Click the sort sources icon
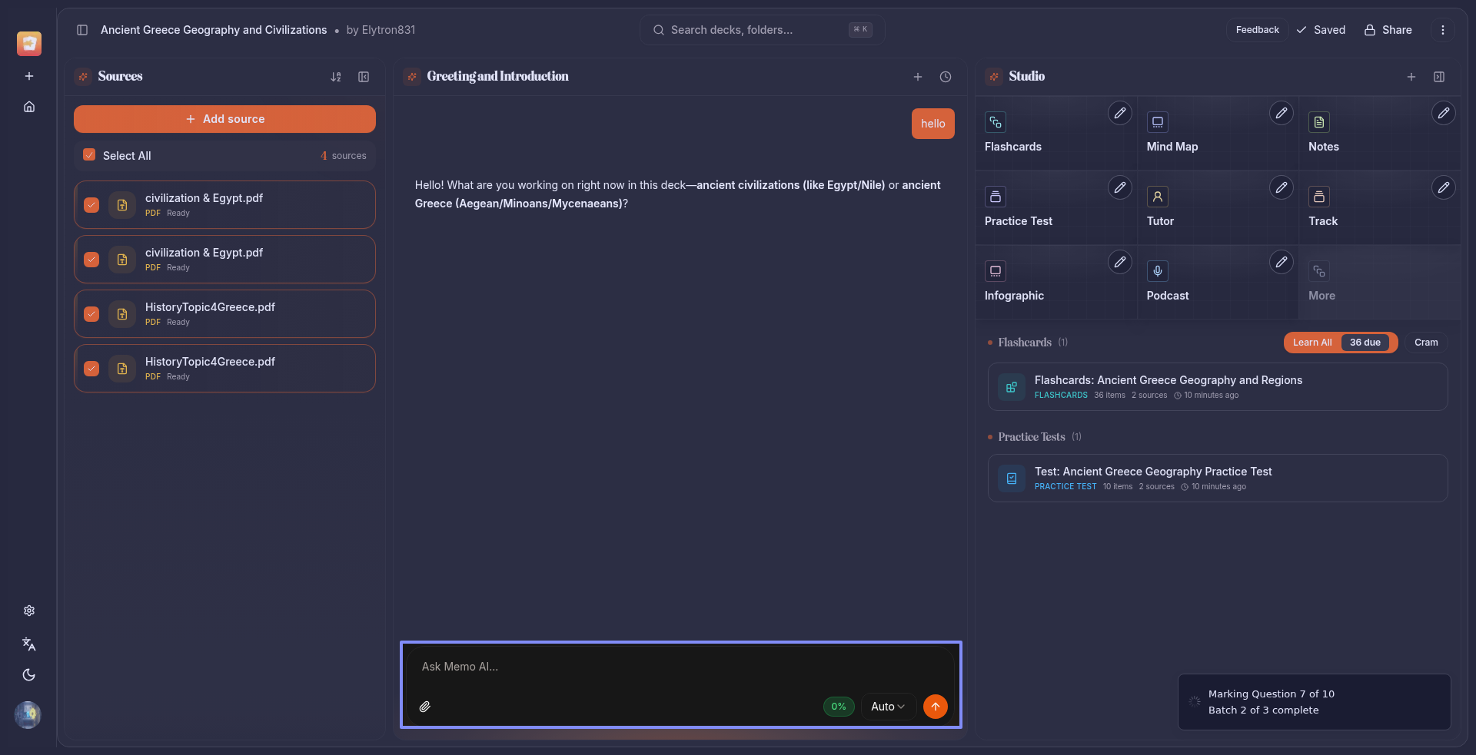1476x755 pixels. pos(336,77)
